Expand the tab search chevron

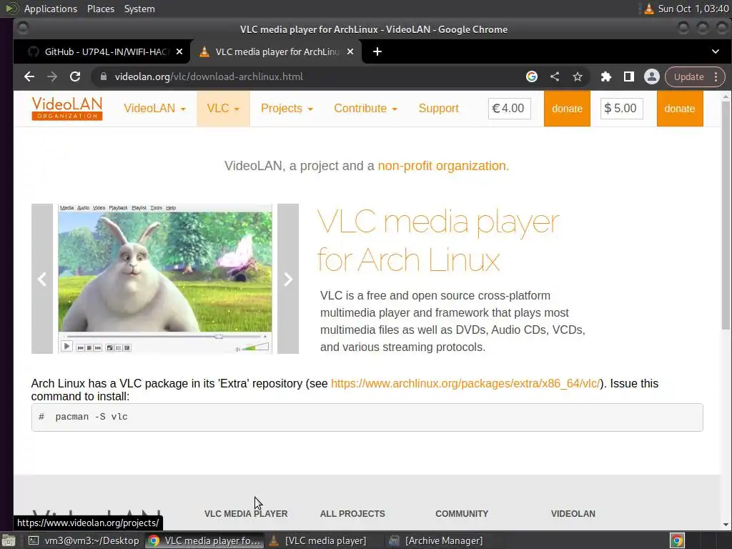coord(715,51)
